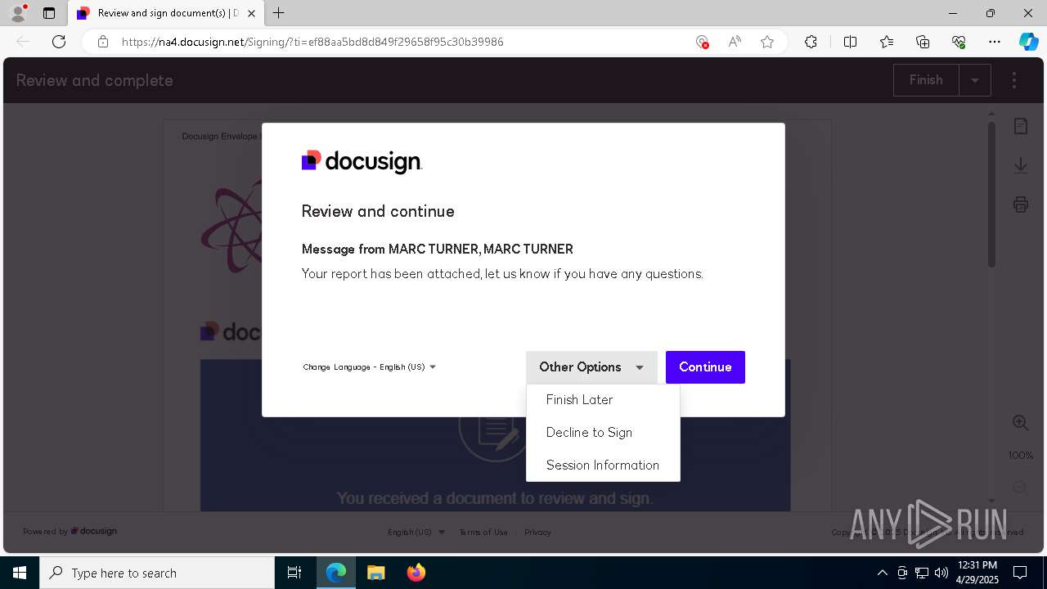Open the Collections icon
The width and height of the screenshot is (1047, 589).
(x=923, y=42)
